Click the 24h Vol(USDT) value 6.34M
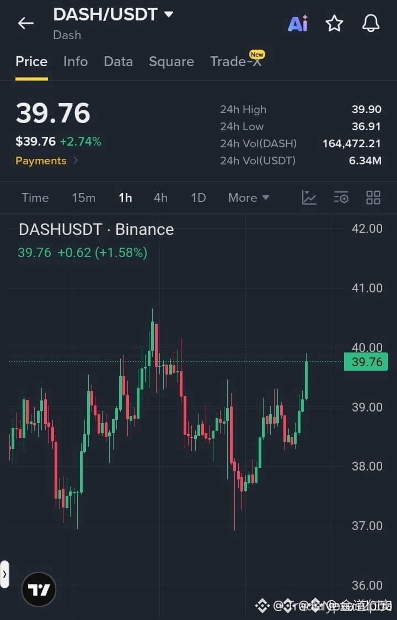Image resolution: width=397 pixels, height=620 pixels. [x=366, y=161]
